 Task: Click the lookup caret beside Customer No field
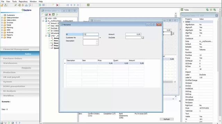click(x=100, y=38)
